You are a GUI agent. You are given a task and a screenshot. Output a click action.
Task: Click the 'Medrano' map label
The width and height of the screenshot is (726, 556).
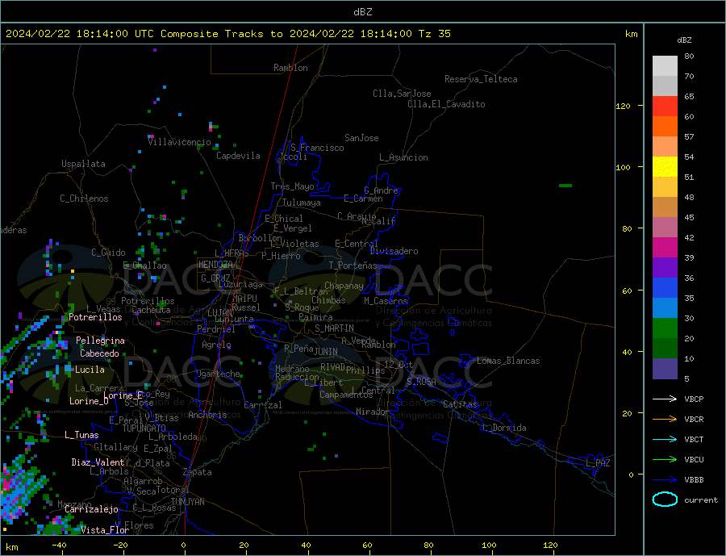click(292, 370)
